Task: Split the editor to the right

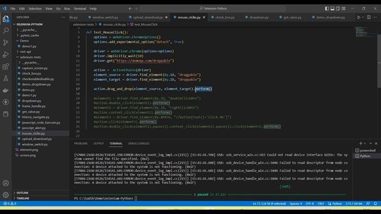Action: click(x=368, y=17)
